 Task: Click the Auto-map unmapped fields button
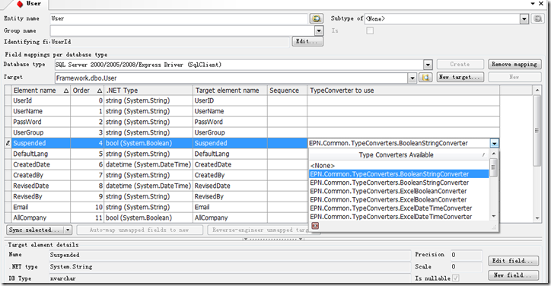(x=139, y=230)
